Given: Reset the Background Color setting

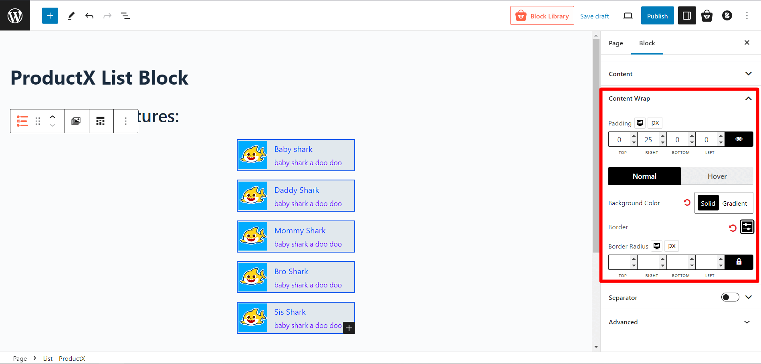Looking at the screenshot, I should point(687,203).
